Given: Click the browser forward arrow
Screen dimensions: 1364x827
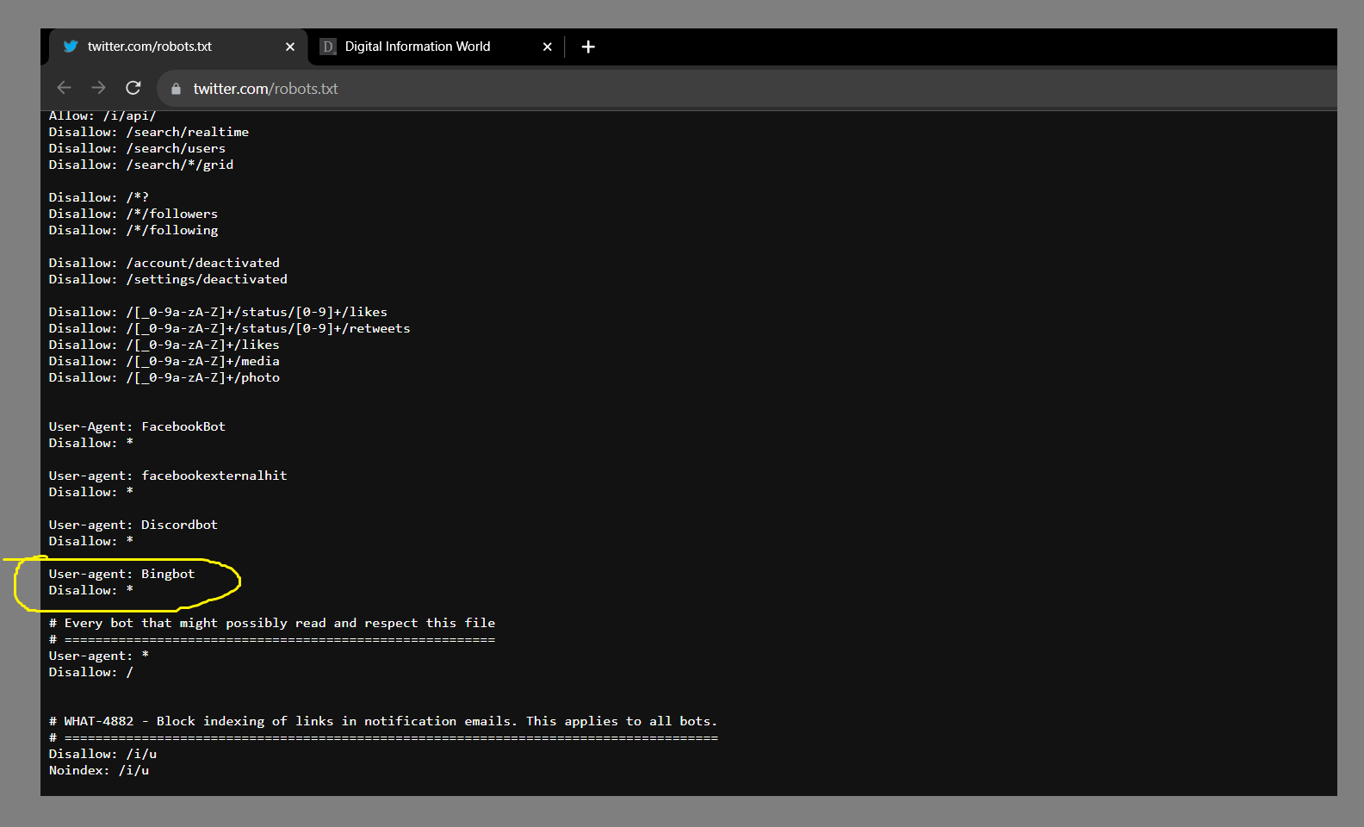Looking at the screenshot, I should click(98, 88).
